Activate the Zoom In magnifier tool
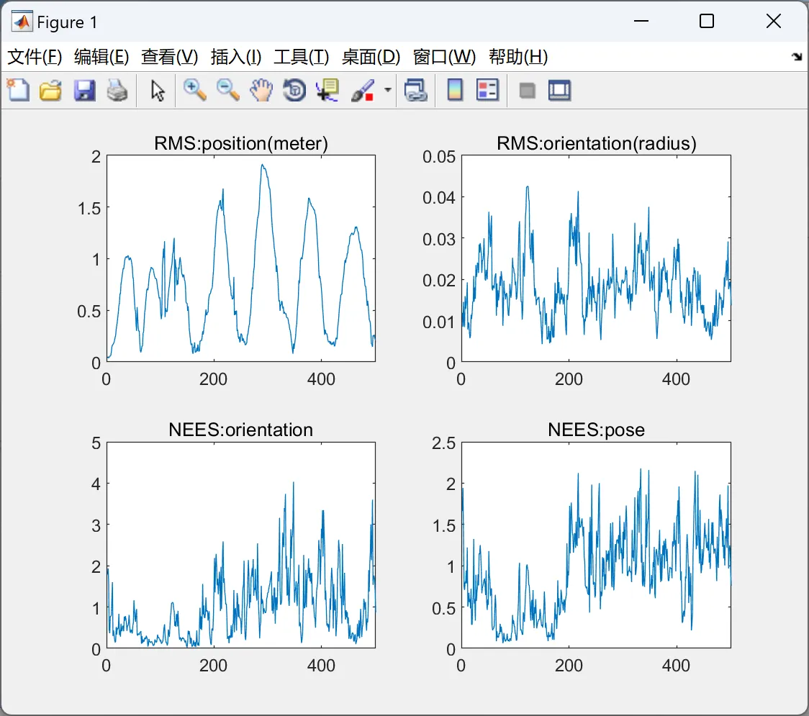This screenshot has width=809, height=716. click(x=194, y=90)
